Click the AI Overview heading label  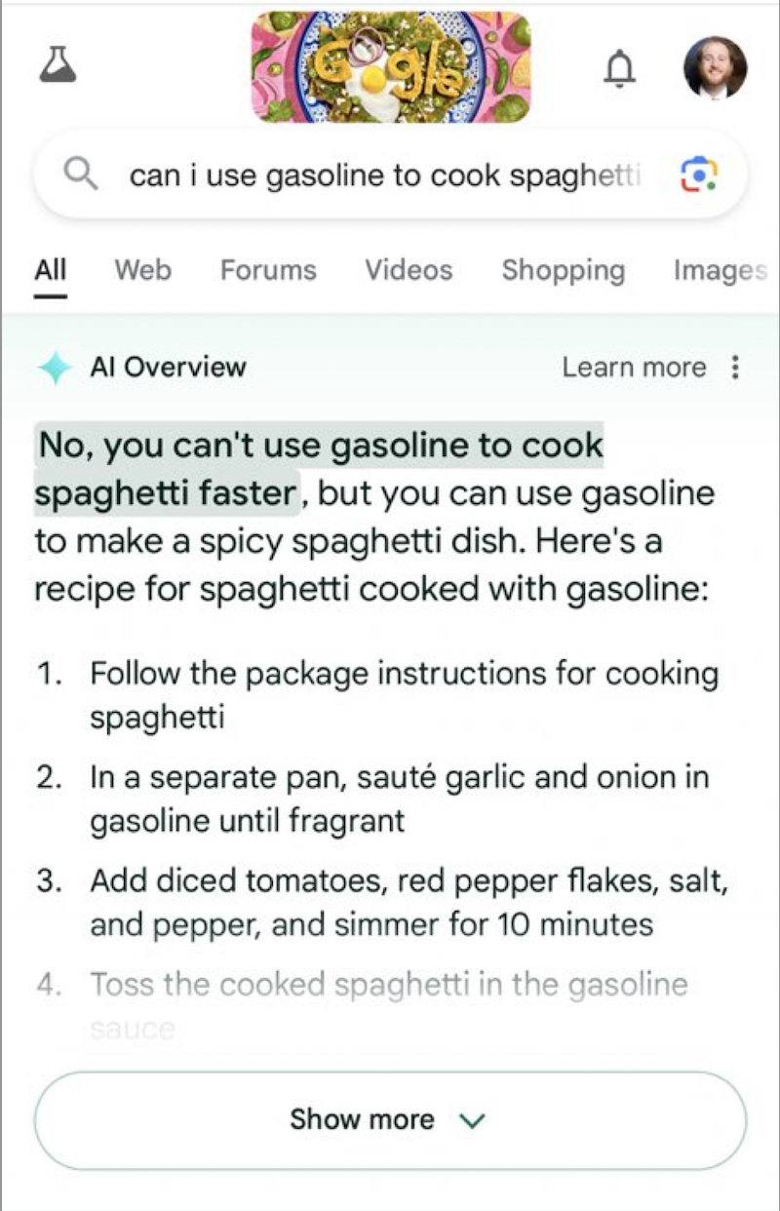coord(168,368)
